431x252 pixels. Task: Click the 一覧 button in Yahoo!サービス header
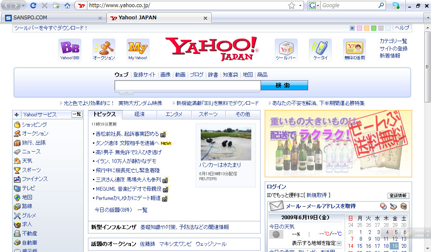coord(77,114)
